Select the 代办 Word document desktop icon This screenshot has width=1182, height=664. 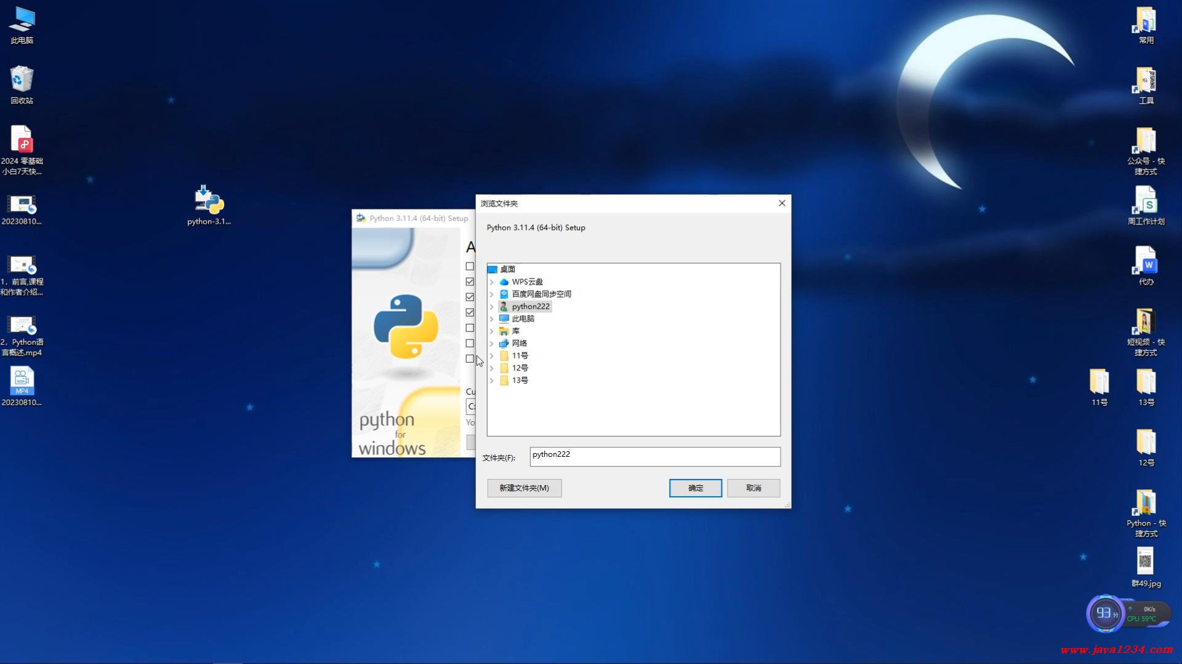coord(1146,266)
